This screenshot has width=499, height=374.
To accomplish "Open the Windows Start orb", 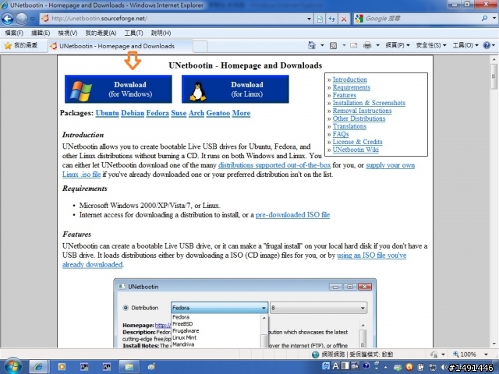I will tap(12, 366).
